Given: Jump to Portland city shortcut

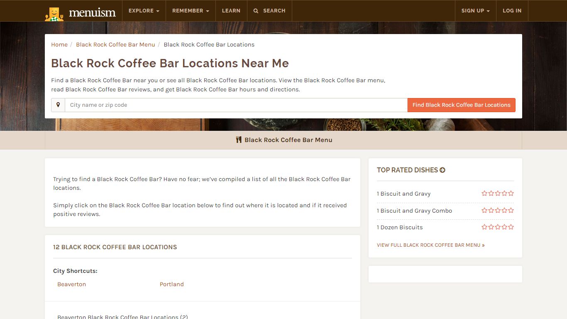Looking at the screenshot, I should click(172, 284).
